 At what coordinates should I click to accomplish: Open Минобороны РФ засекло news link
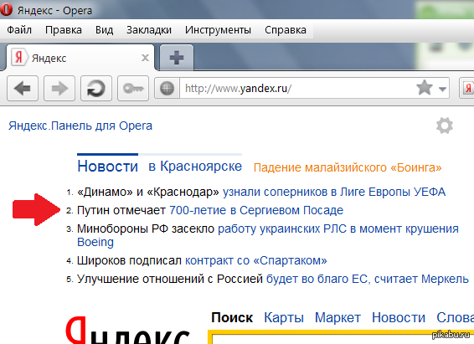click(x=268, y=235)
